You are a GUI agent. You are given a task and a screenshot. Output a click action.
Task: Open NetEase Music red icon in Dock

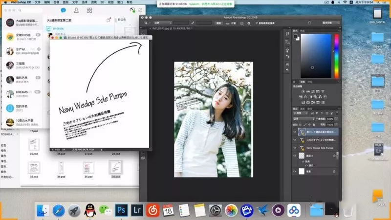153,210
